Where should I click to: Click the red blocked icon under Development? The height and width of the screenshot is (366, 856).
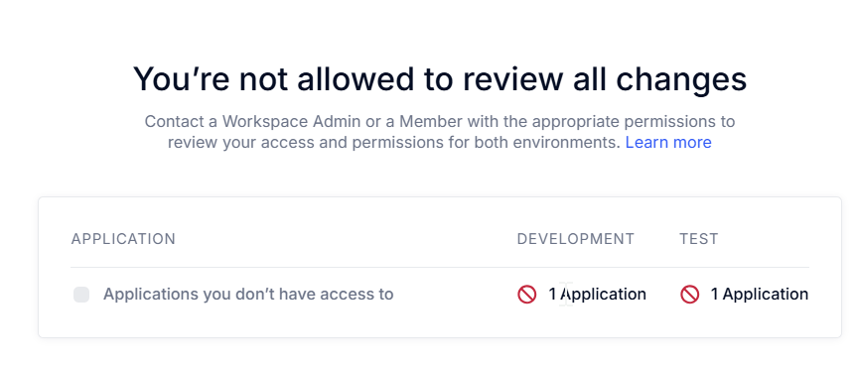click(x=527, y=295)
